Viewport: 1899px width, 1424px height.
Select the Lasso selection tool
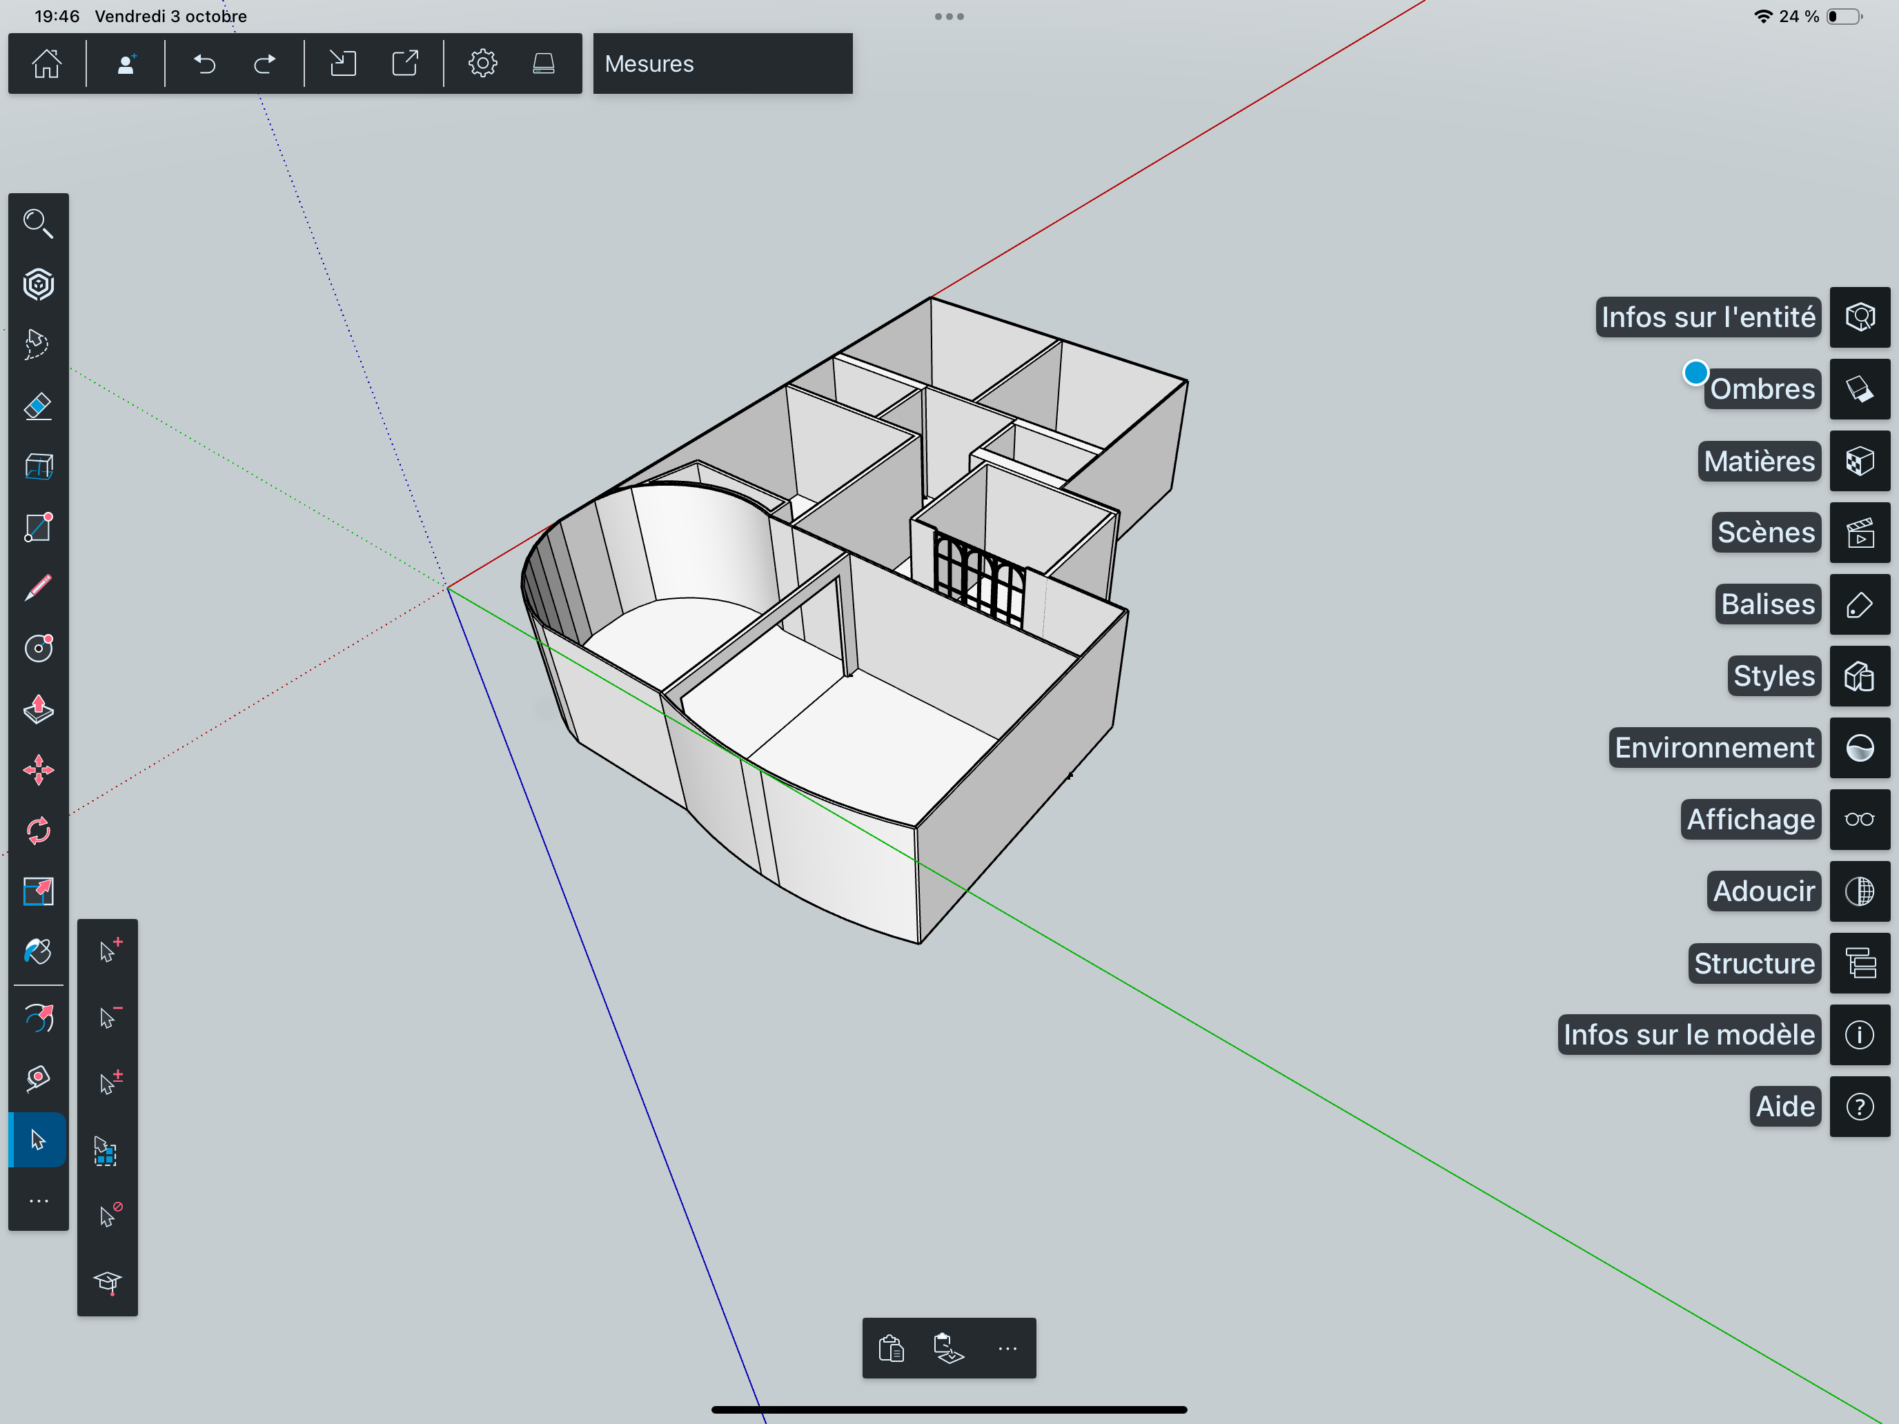[x=38, y=344]
